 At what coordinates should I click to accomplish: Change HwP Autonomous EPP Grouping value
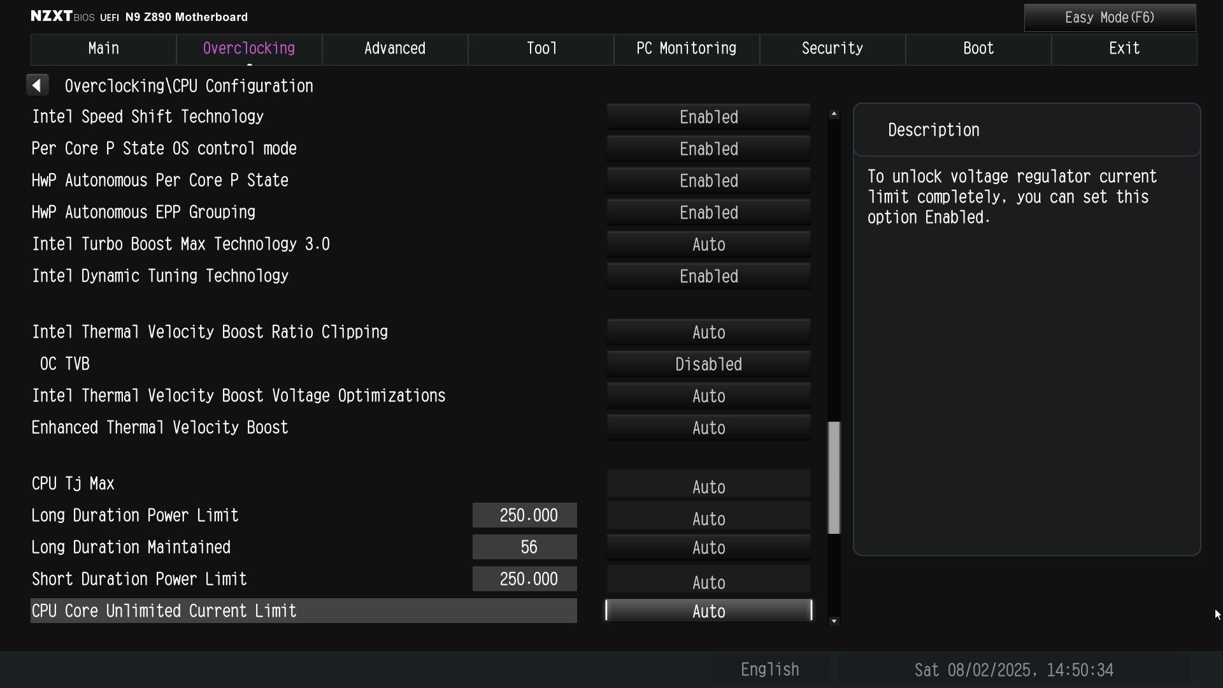click(x=708, y=213)
